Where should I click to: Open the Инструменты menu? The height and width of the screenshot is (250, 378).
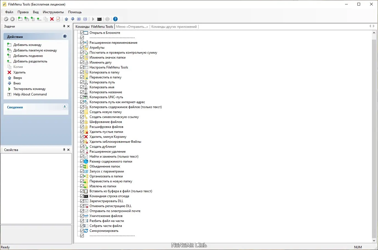(53, 12)
